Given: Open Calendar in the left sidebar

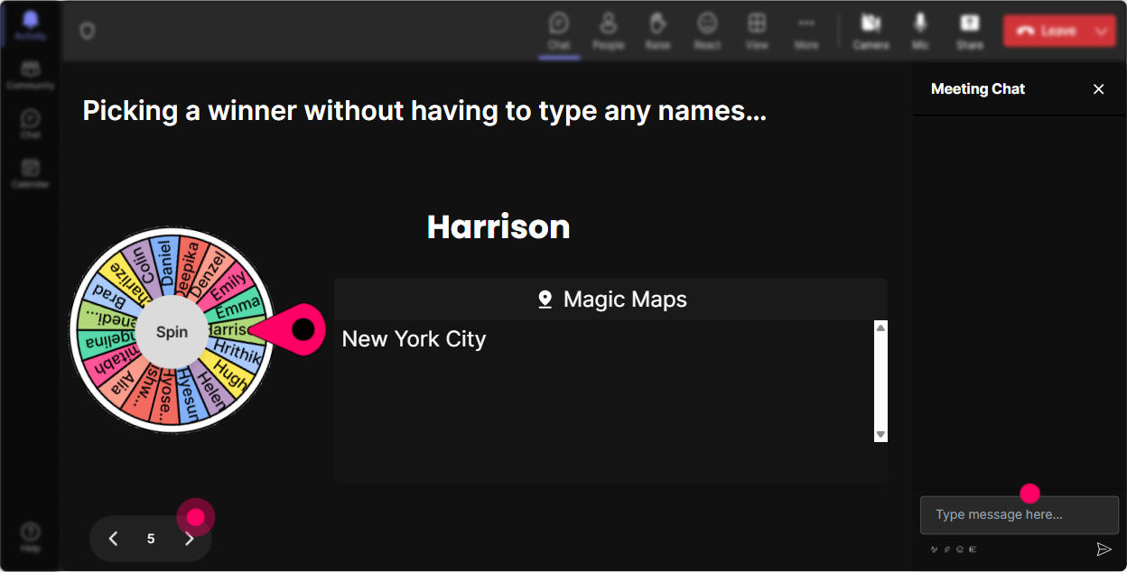Looking at the screenshot, I should coord(31,173).
